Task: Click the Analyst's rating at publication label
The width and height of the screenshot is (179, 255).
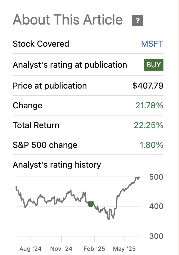Action: 70,64
